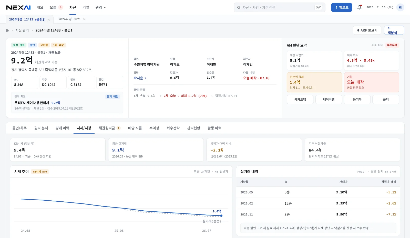Open the notifications bell
The height and width of the screenshot is (238, 410).
pyautogui.click(x=359, y=7)
